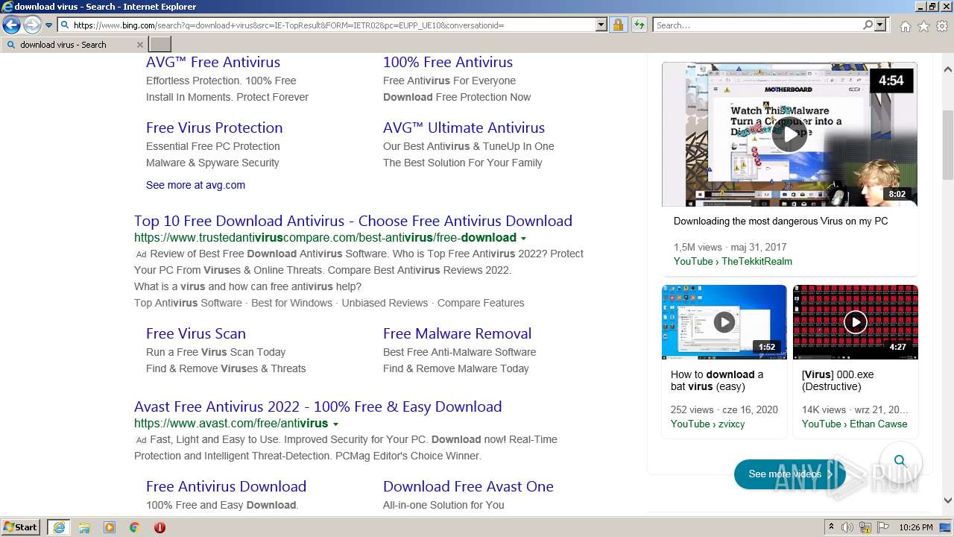The height and width of the screenshot is (537, 954).
Task: Play the 'download a bat virus' video thumbnail
Action: click(724, 322)
